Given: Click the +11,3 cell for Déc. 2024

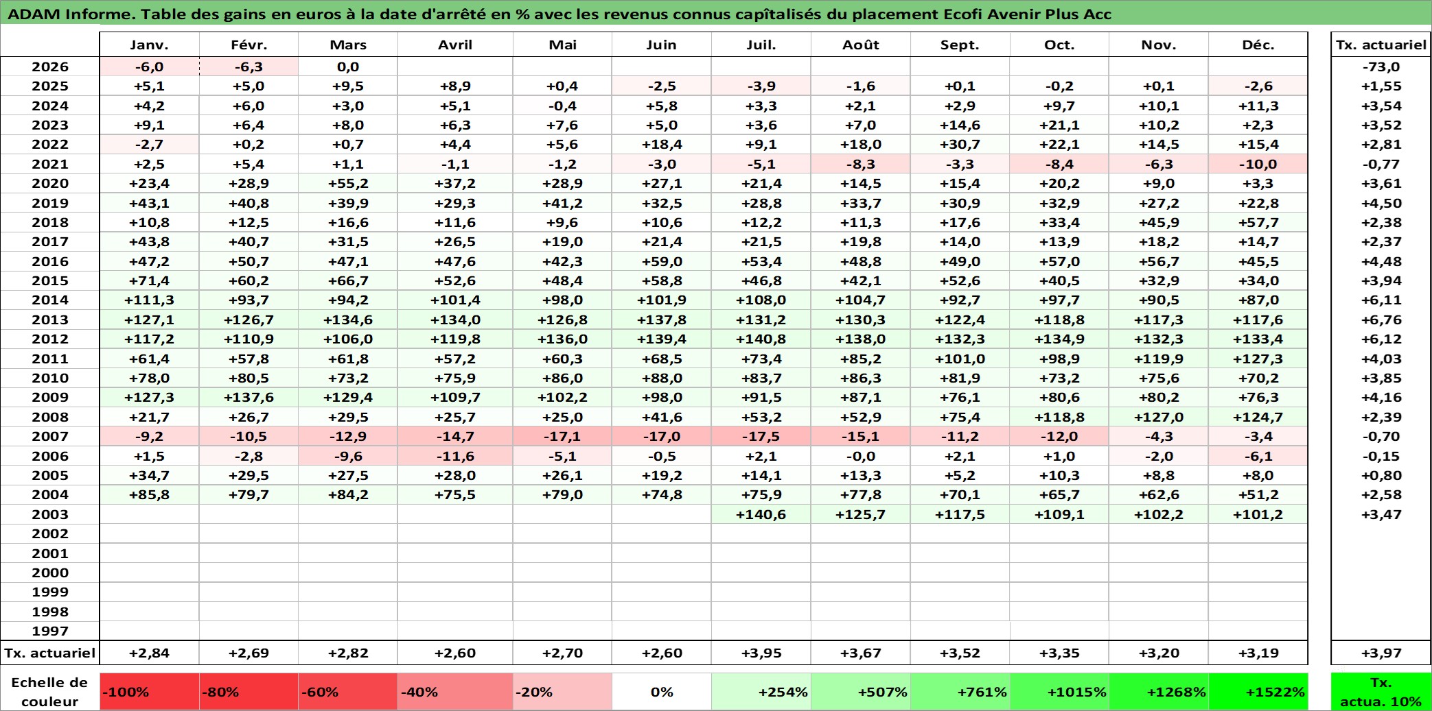Looking at the screenshot, I should [1258, 106].
